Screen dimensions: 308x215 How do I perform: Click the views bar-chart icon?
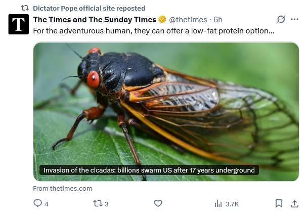218,203
